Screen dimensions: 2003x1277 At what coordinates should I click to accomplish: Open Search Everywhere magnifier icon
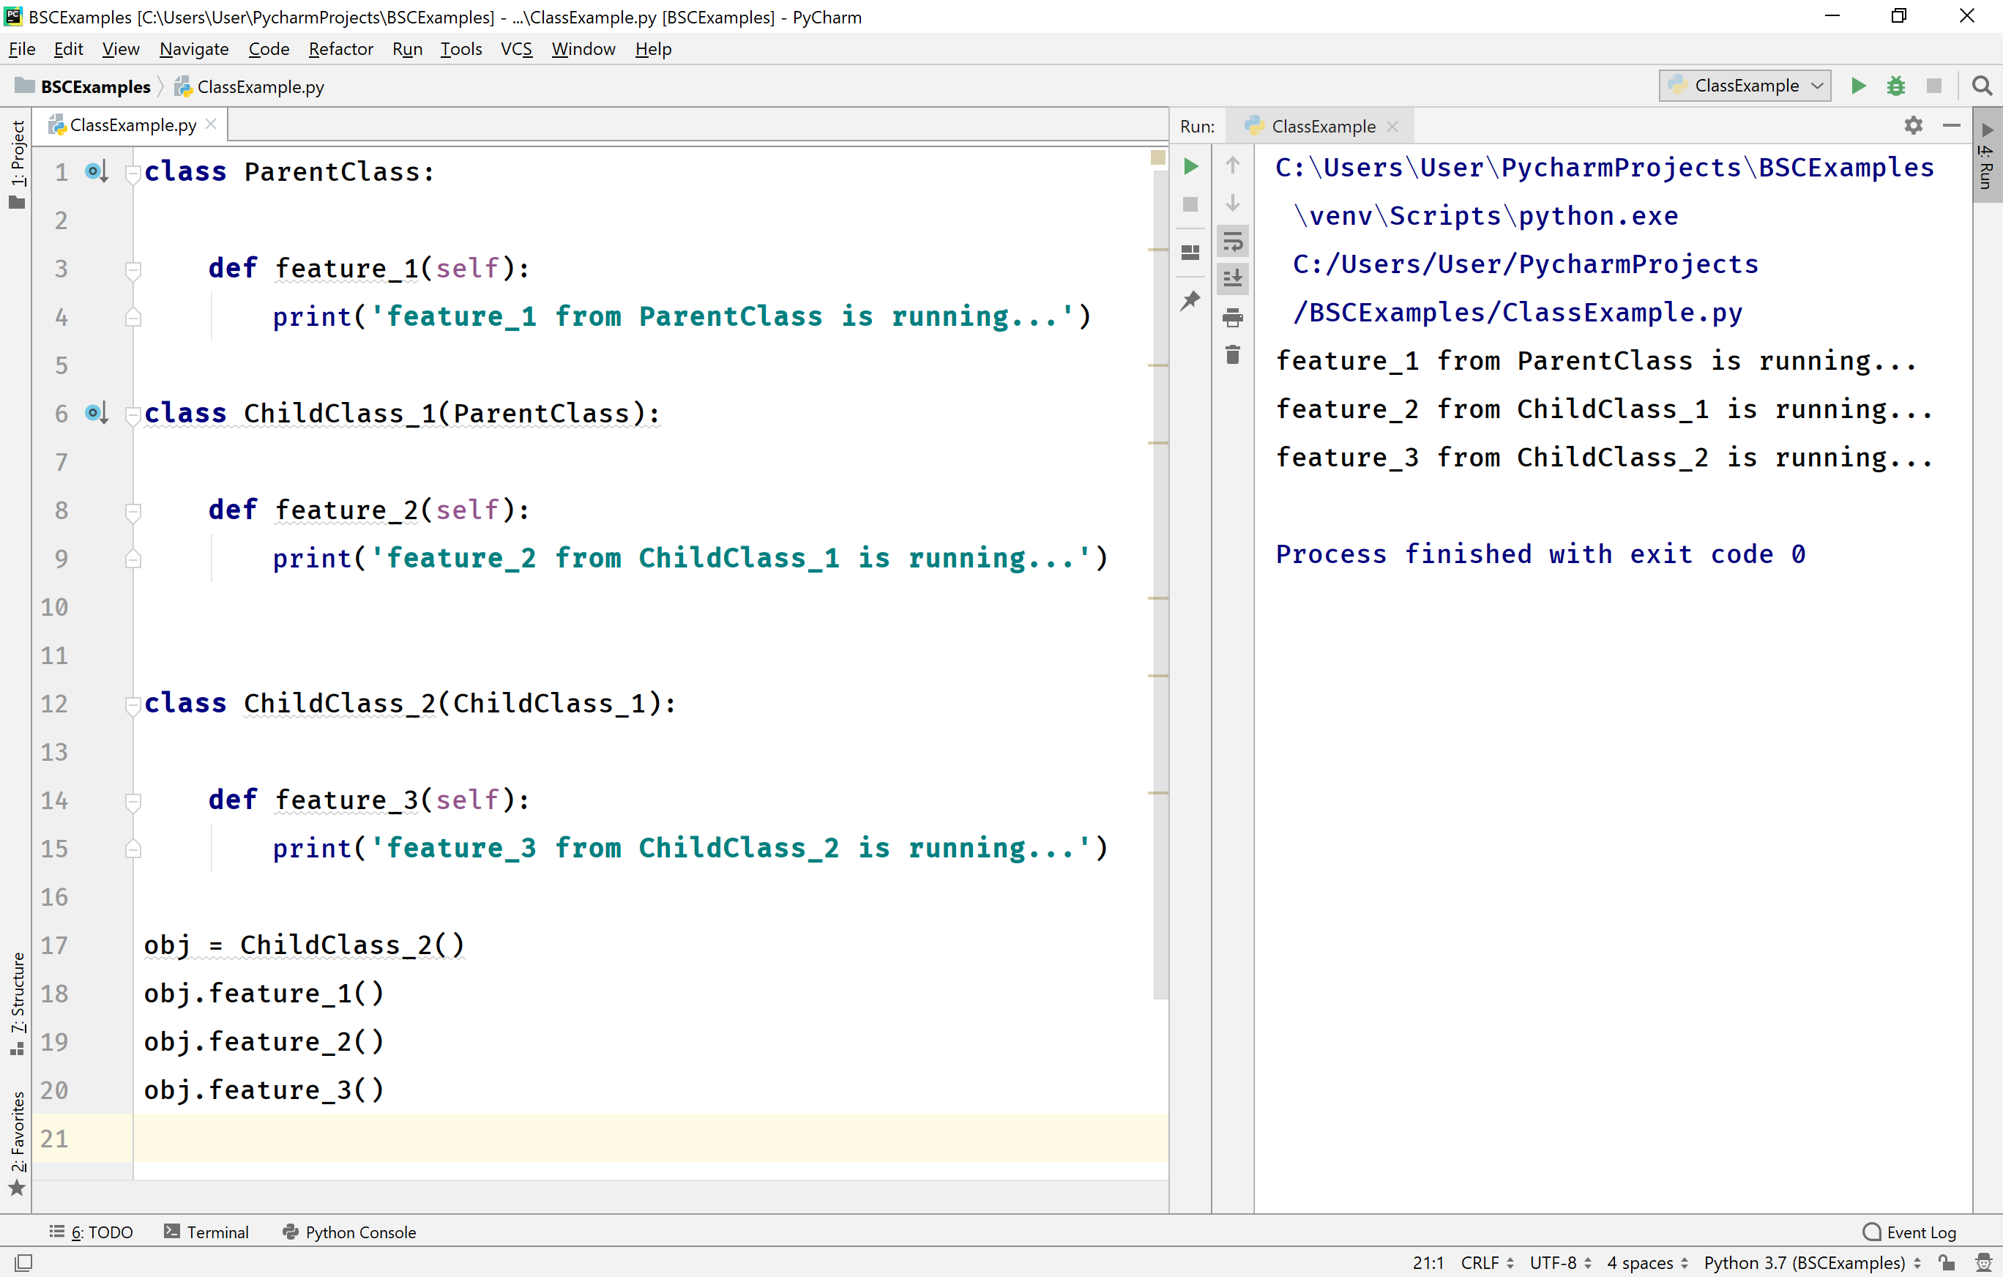[x=1981, y=86]
